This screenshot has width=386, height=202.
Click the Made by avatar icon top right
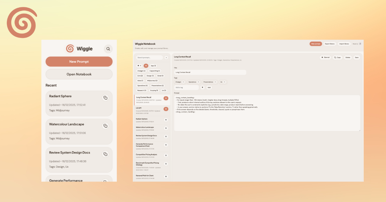pyautogui.click(x=360, y=44)
